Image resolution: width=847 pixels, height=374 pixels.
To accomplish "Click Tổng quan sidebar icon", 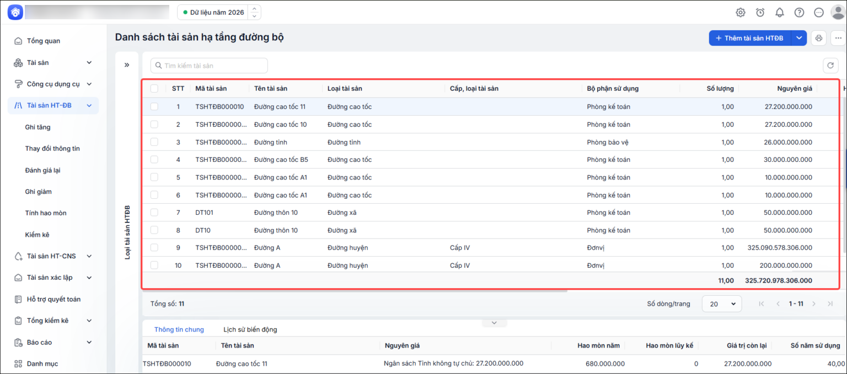I will coord(18,41).
